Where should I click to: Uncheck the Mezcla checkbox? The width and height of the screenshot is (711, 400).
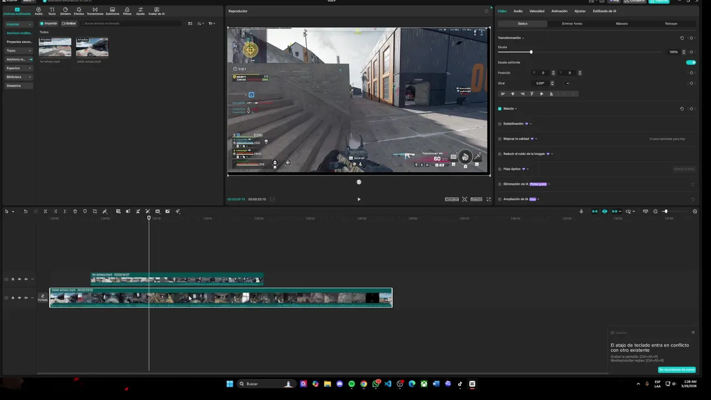pyautogui.click(x=500, y=109)
